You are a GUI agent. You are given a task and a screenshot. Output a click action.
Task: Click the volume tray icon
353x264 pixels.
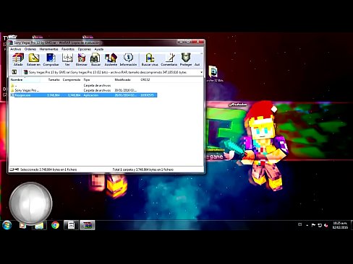326,225
